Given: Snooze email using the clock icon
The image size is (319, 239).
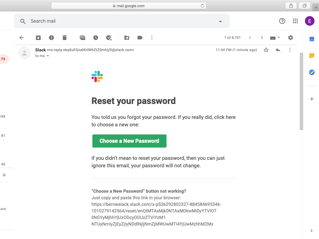Looking at the screenshot, I should (x=96, y=38).
